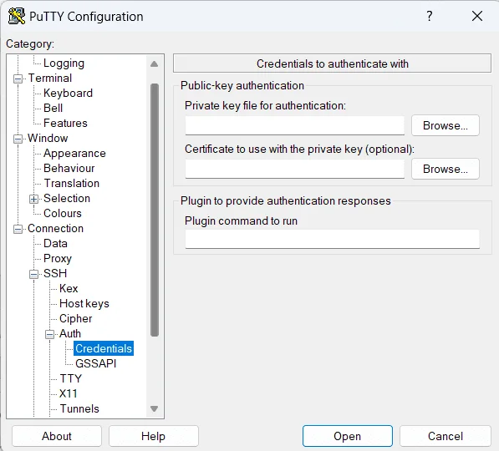Open the Kex category
Screen dimensions: 499x451
coord(69,288)
